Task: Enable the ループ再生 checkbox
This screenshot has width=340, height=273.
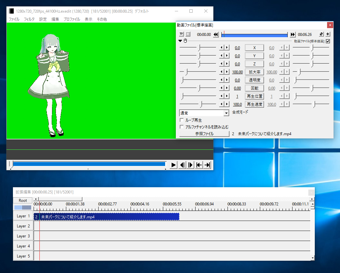Action: [182, 120]
